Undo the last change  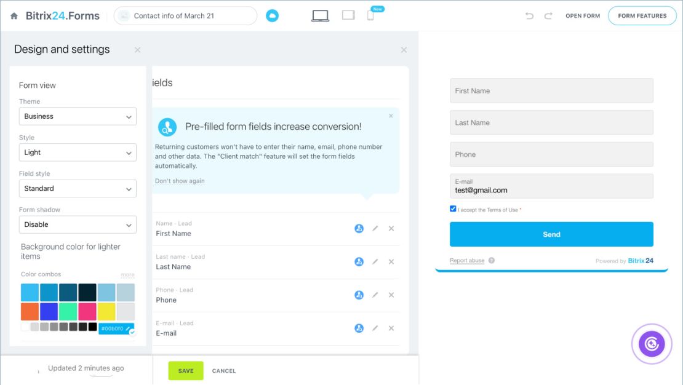(529, 15)
